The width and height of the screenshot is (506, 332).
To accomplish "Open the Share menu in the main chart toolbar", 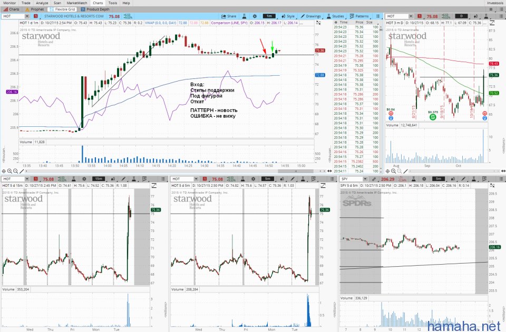I will coord(229,16).
